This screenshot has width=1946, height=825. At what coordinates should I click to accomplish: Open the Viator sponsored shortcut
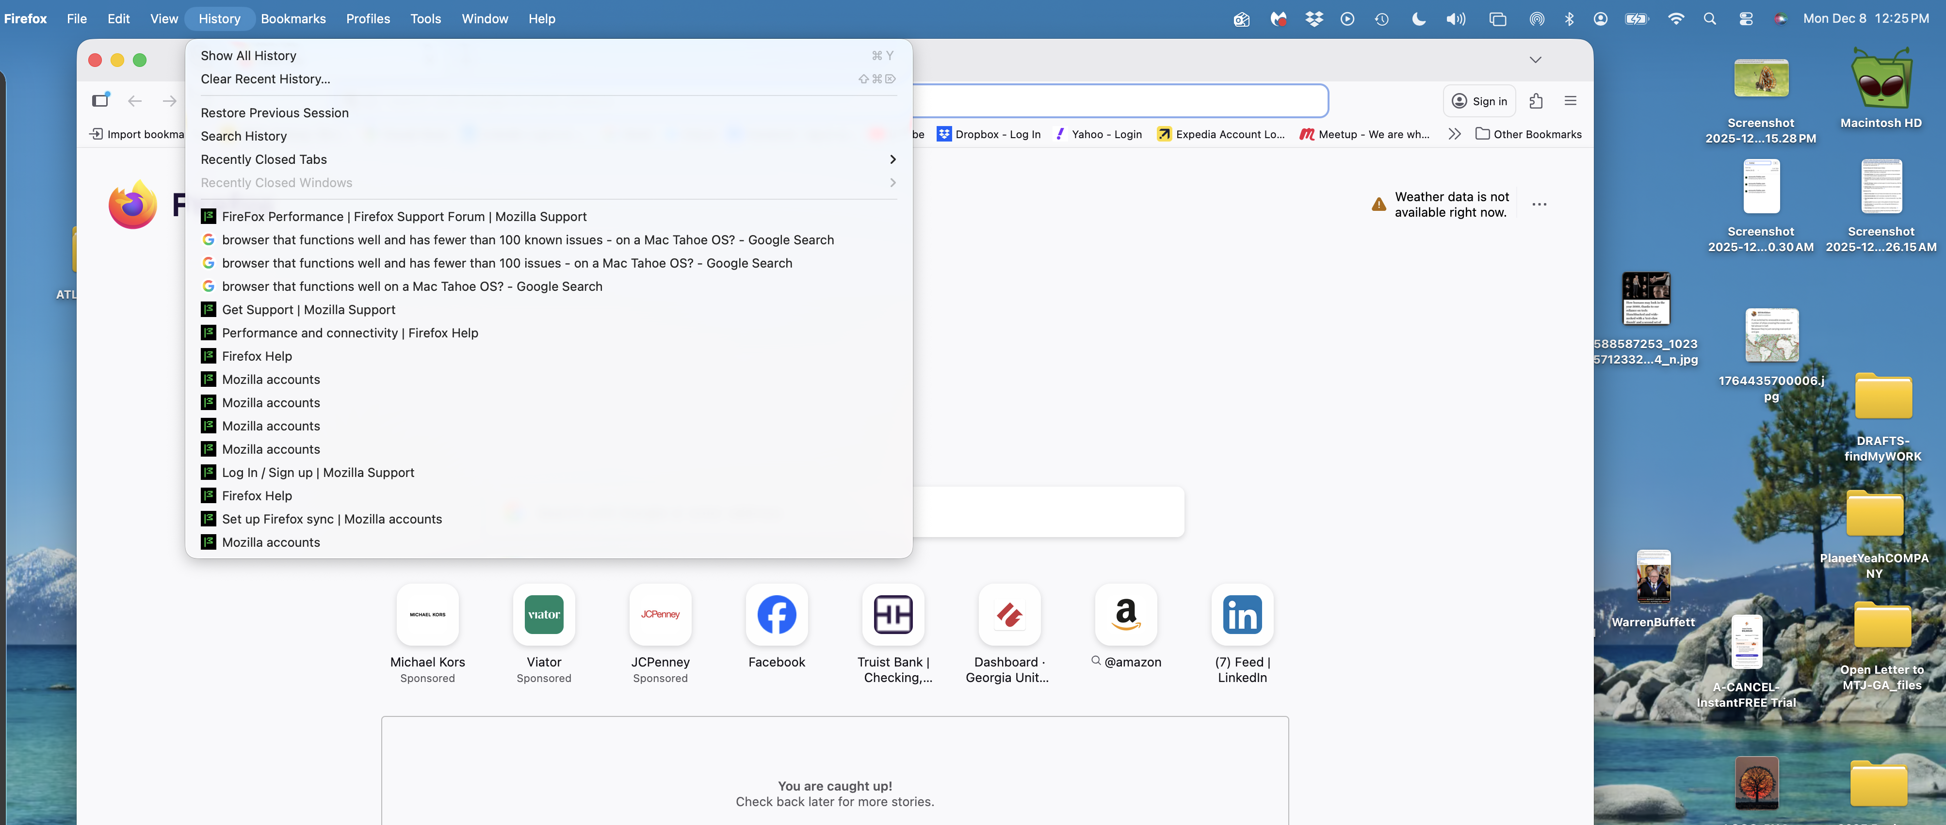(543, 615)
